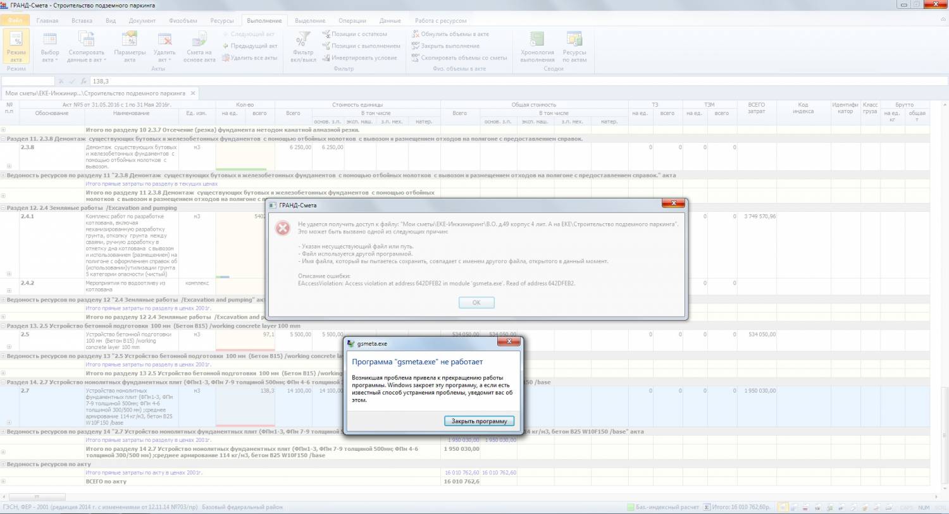
Task: Cancel the formula bar entry with the X icon
Action: click(61, 82)
